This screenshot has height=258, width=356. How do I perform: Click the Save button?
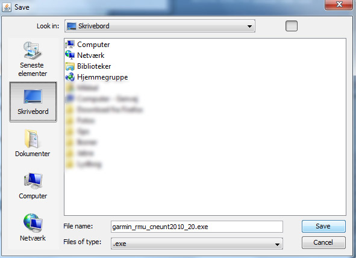(x=323, y=226)
